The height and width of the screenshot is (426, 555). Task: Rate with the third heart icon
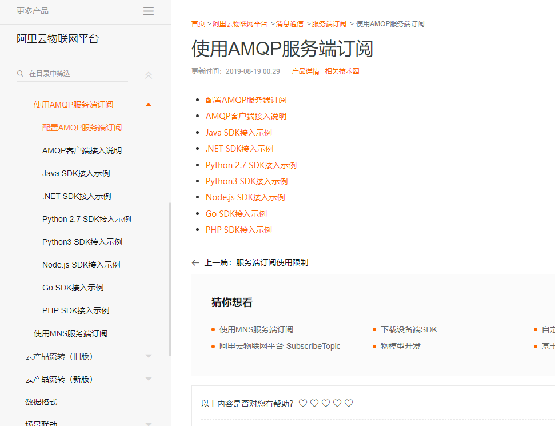326,403
